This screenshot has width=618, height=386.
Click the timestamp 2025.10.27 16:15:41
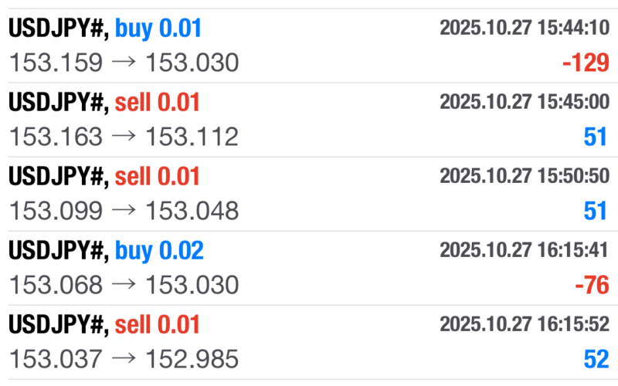pos(524,251)
